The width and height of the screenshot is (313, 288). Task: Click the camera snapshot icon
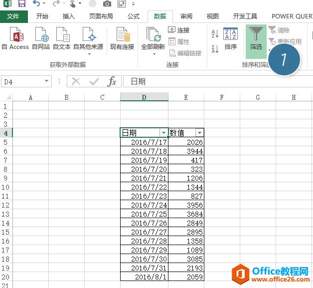(x=107, y=3)
